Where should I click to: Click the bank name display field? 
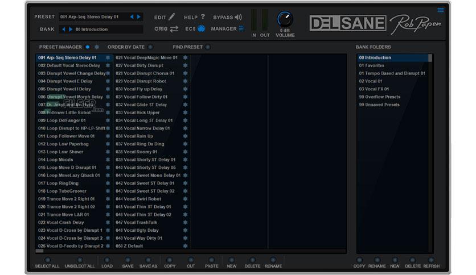tap(108, 30)
